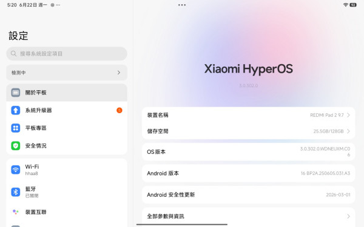Open the 儲存空間 row
Viewport: 364px width, 227px height.
pyautogui.click(x=248, y=131)
